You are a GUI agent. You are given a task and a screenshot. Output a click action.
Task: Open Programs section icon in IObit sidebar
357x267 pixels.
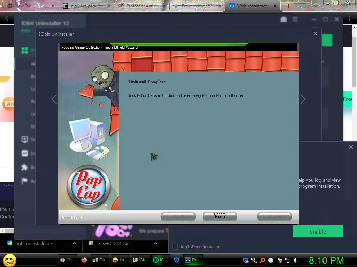25,50
